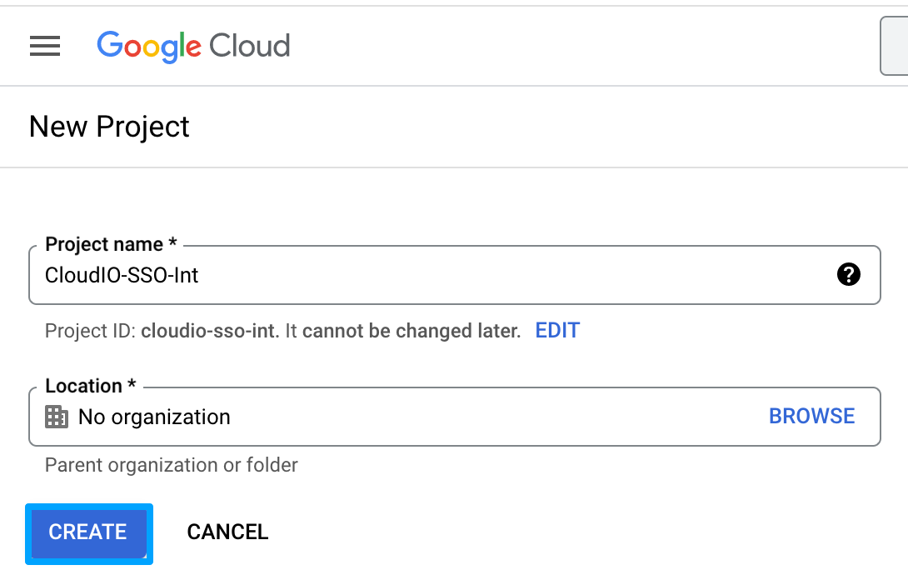Viewport: 908px width, 580px height.
Task: Click the Location field label
Action: [x=90, y=386]
